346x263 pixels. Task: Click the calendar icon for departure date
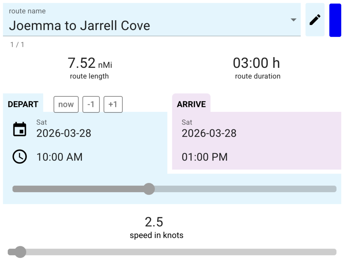[x=20, y=130]
